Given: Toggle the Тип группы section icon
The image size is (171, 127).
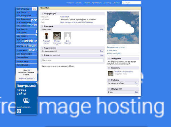Looking at the screenshot, I should pos(109,59).
